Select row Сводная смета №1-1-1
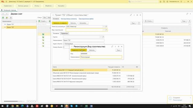The width and height of the screenshot is (193, 108). pyautogui.click(x=96, y=70)
